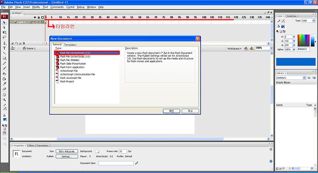
Task: Open the Commands menu
Action: click(x=57, y=7)
